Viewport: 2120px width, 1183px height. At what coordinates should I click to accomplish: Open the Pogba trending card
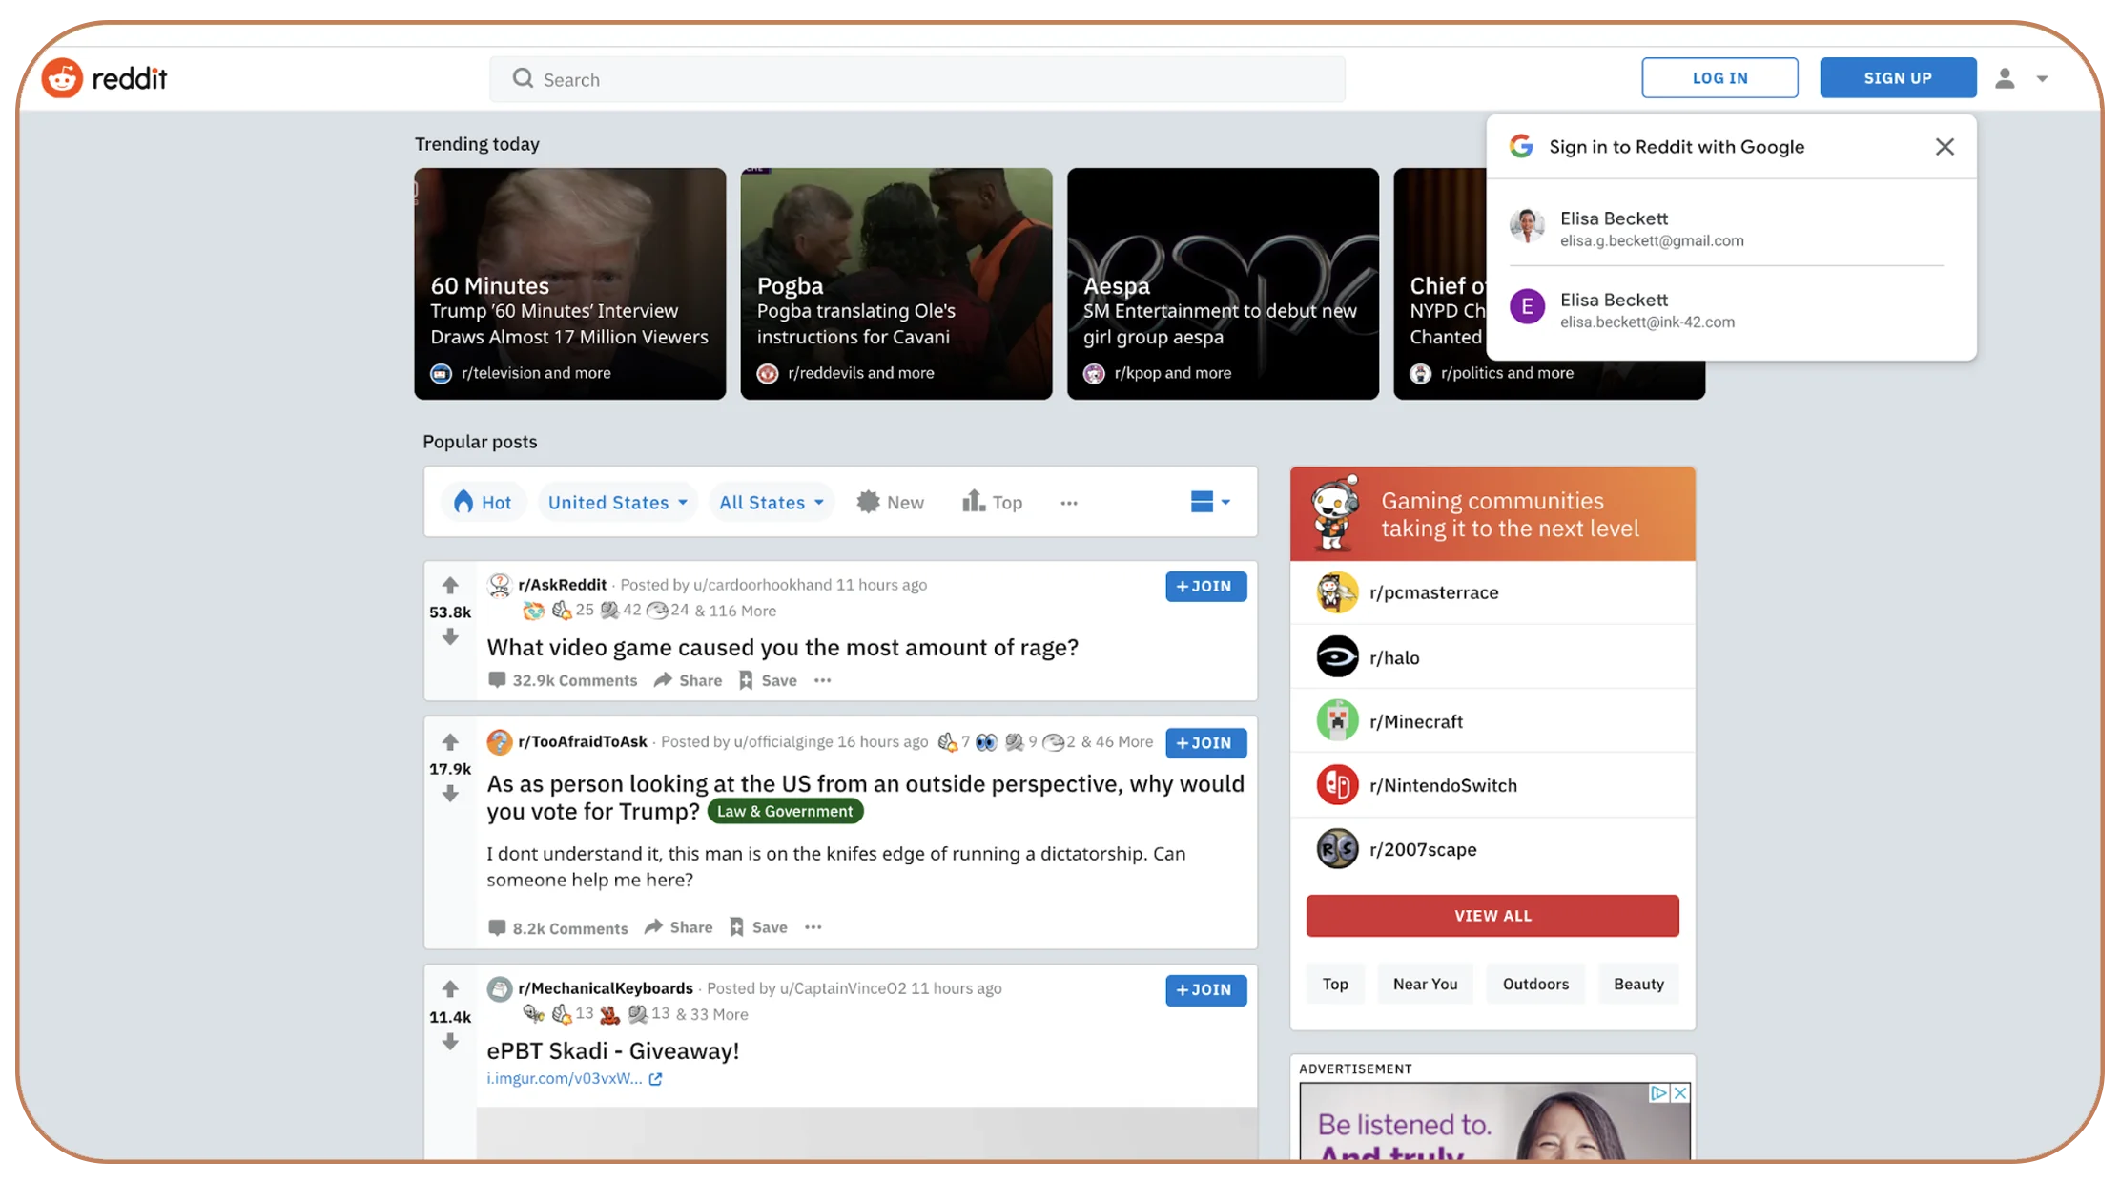pyautogui.click(x=896, y=283)
